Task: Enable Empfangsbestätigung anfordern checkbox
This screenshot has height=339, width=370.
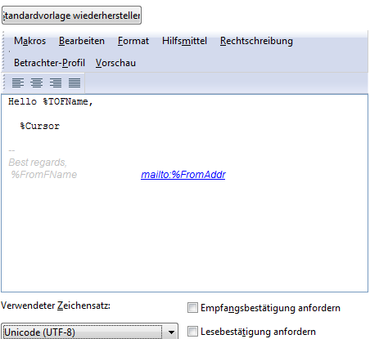Action: (x=192, y=308)
